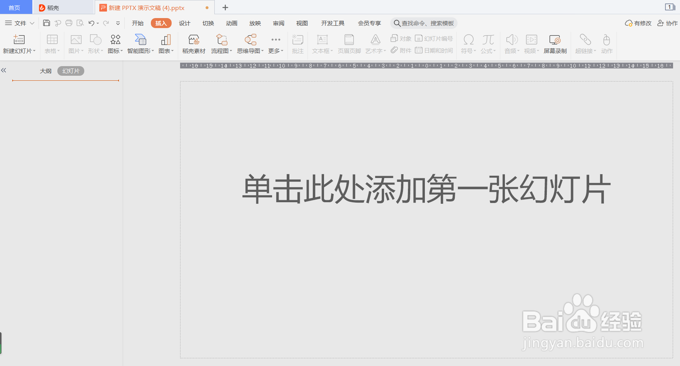This screenshot has height=366, width=680.
Task: Click the Print icon in quick toolbar
Action: point(69,23)
